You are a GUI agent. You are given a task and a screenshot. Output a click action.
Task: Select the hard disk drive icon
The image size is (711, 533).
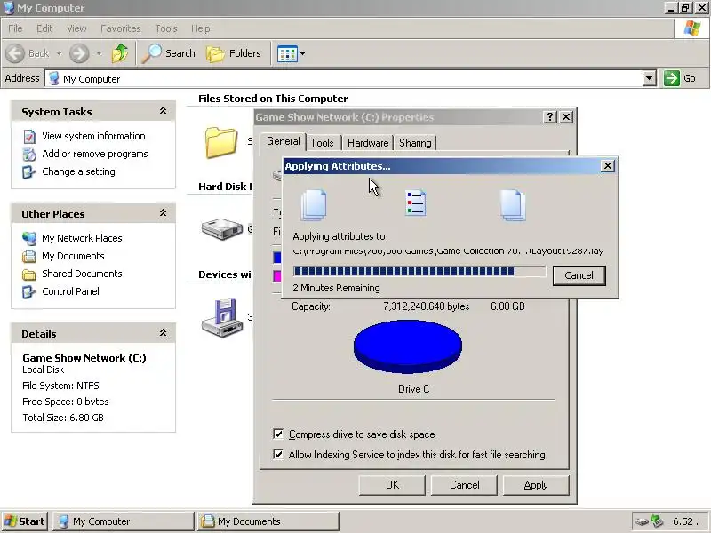tap(222, 229)
